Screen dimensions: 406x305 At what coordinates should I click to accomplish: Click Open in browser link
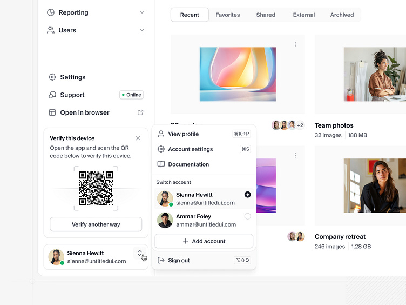96,112
